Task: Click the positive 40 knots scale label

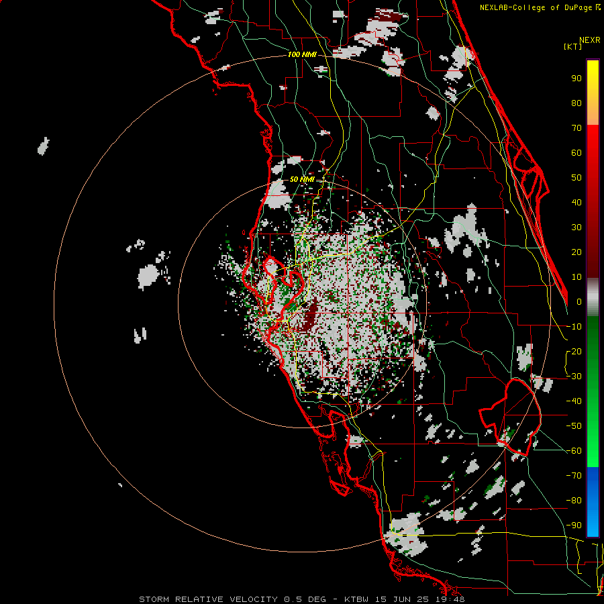Action: pyautogui.click(x=576, y=203)
